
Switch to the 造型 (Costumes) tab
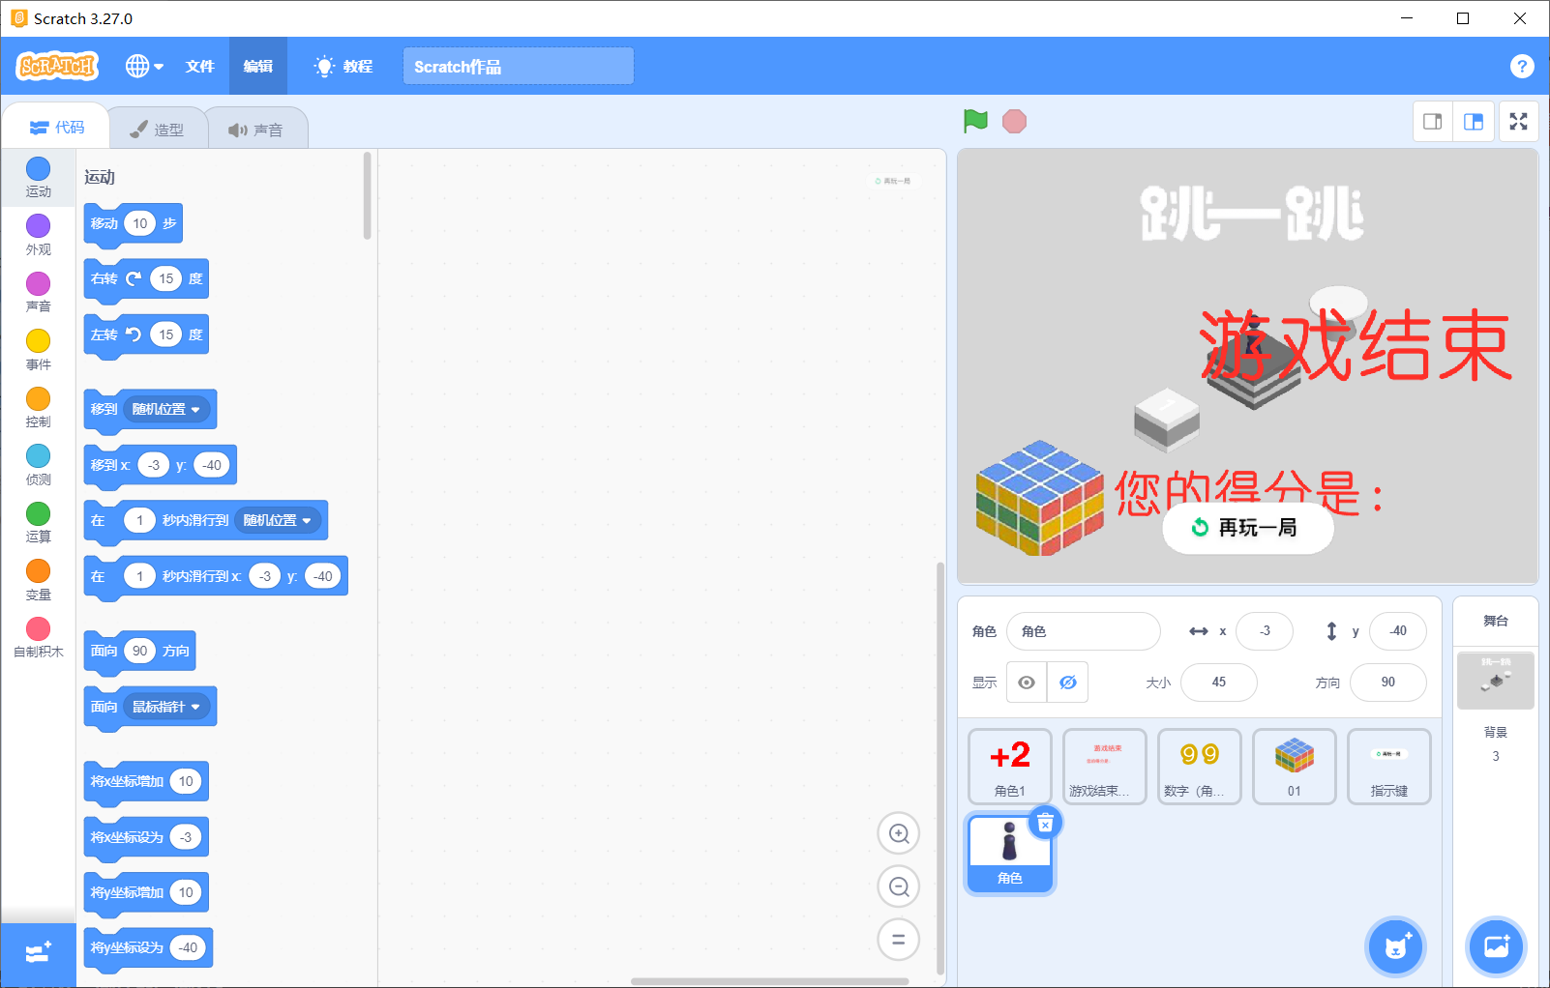158,127
